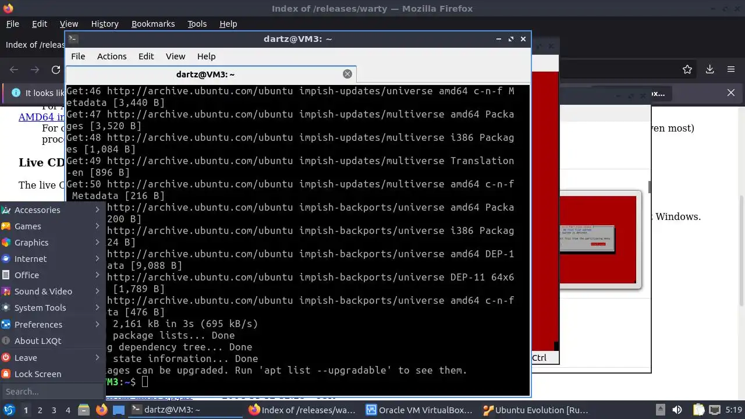Expand the Leave submenu arrow
This screenshot has width=745, height=419.
(x=97, y=357)
